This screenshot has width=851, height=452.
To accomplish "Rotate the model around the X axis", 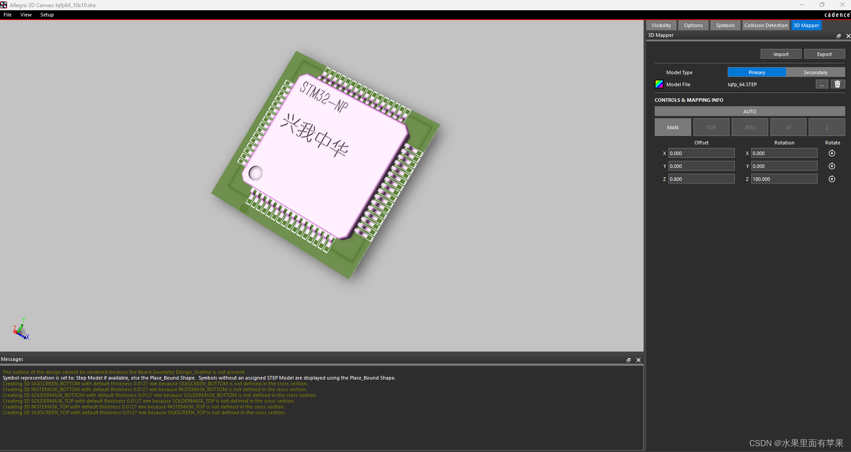I will 832,153.
